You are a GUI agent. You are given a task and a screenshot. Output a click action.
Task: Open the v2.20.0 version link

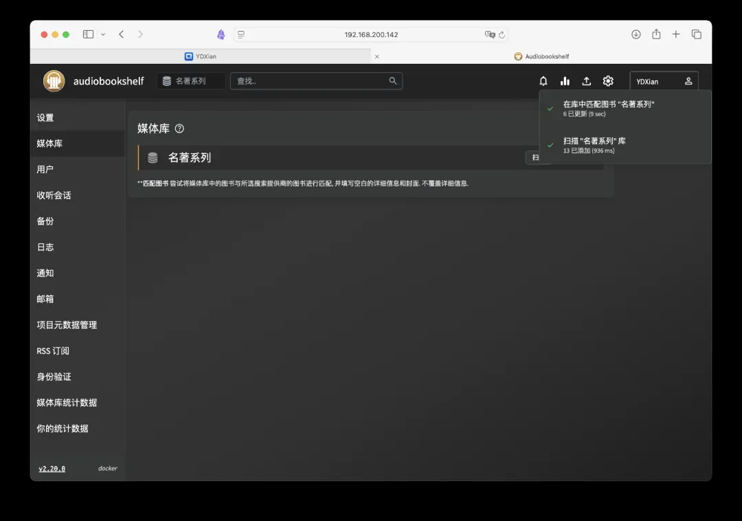click(x=52, y=469)
